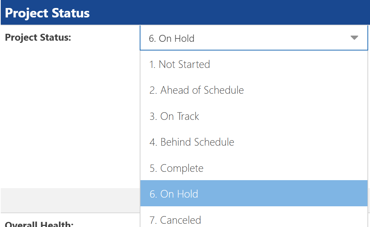Select the 1. Not Started option
370x227 pixels.
pos(254,64)
